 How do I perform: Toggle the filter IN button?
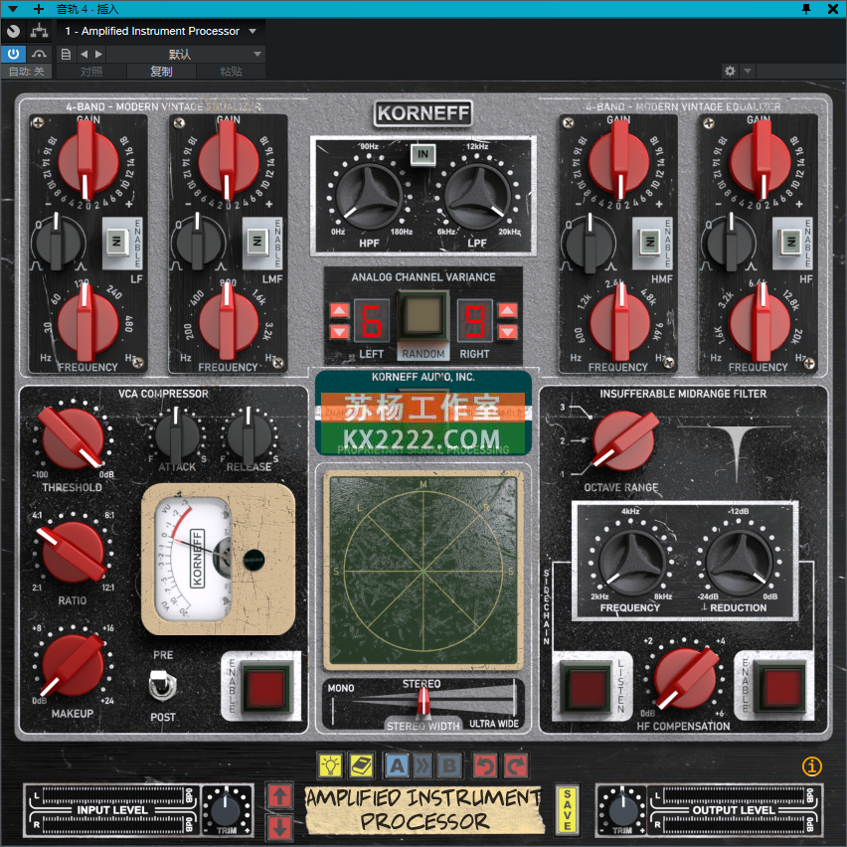tap(423, 154)
